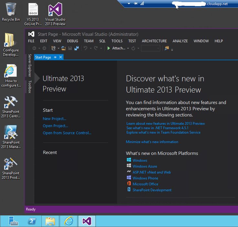This screenshot has height=227, width=238.
Task: Select SharePoint 2013 Management Shell desktop icon
Action: point(11,137)
